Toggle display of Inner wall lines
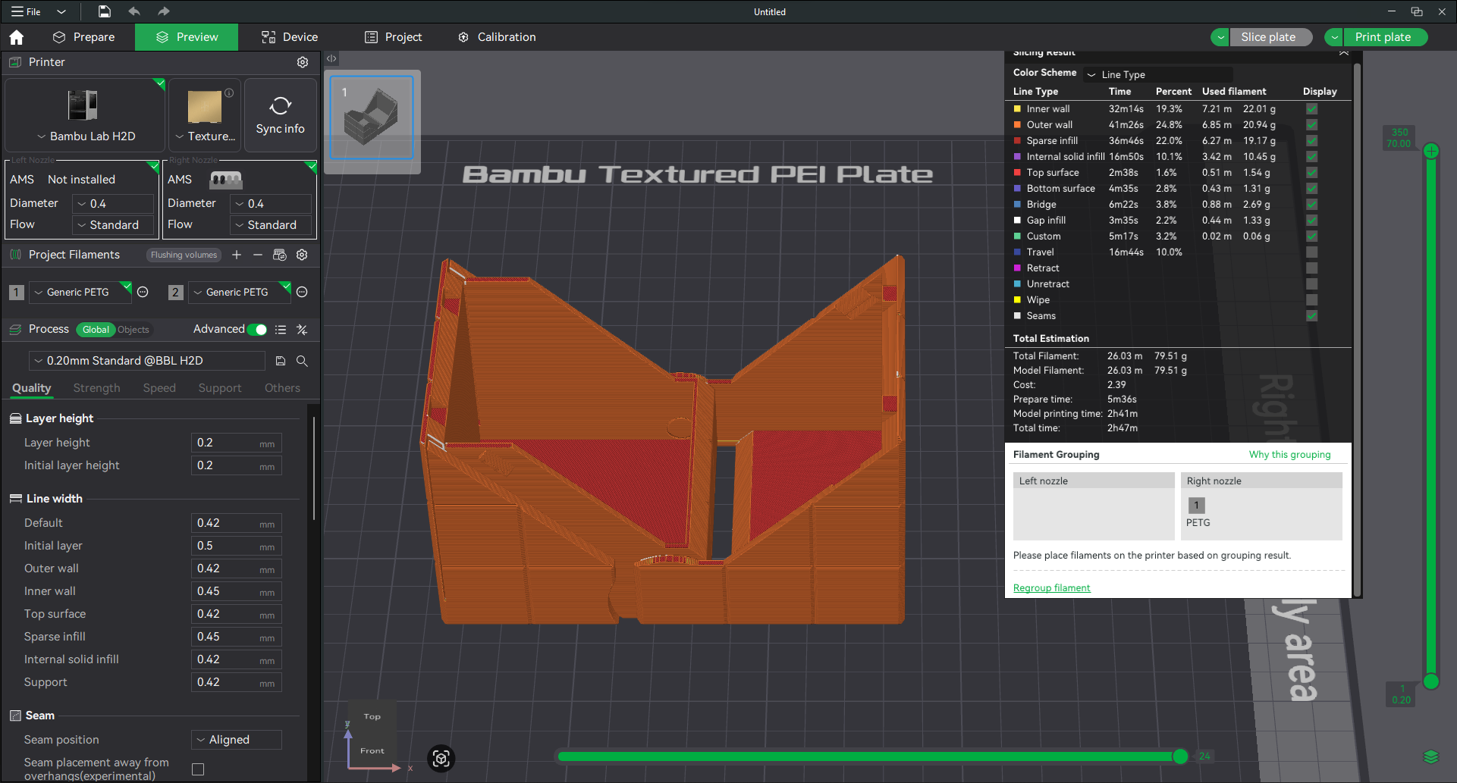1457x783 pixels. coord(1312,109)
